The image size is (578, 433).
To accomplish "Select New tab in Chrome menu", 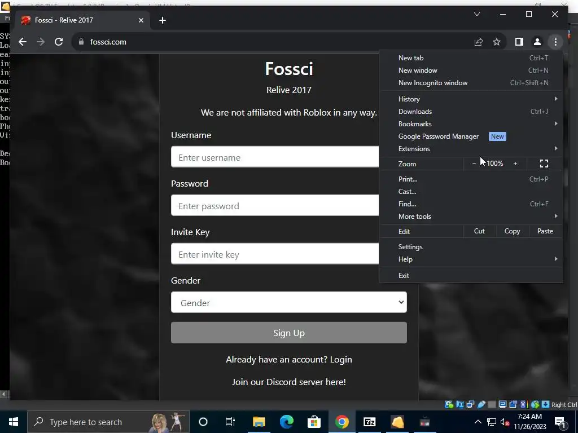I will click(x=471, y=58).
